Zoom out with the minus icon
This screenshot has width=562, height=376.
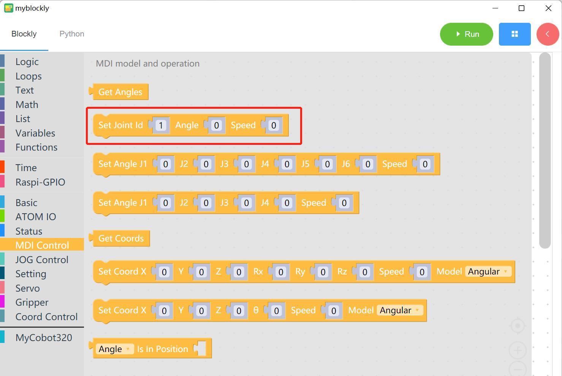pos(518,368)
